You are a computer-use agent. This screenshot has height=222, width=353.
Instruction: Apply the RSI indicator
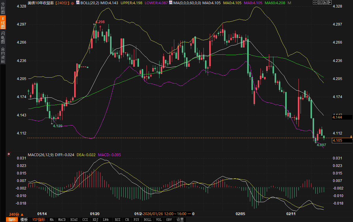coord(118,220)
